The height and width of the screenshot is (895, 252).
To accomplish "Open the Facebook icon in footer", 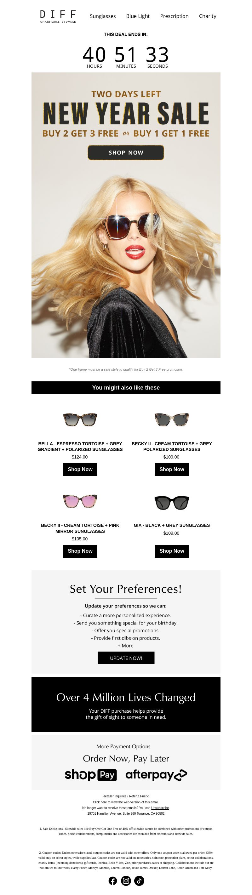I will 113,881.
